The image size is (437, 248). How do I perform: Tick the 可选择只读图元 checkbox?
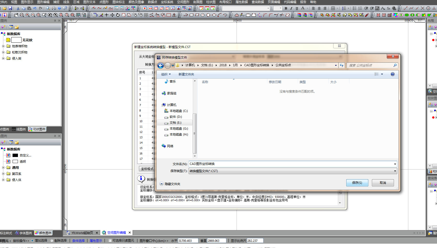coord(110,241)
